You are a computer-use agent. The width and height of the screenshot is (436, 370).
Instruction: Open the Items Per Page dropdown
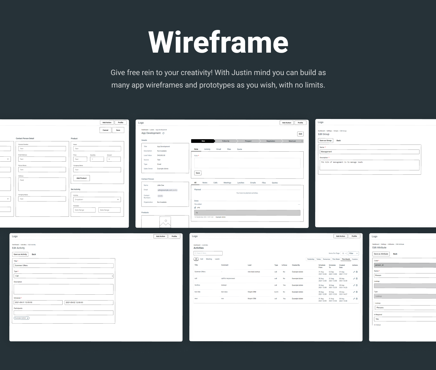coord(344,253)
